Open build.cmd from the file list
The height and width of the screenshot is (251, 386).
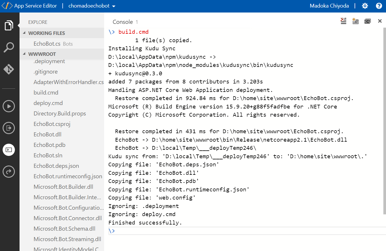point(46,92)
